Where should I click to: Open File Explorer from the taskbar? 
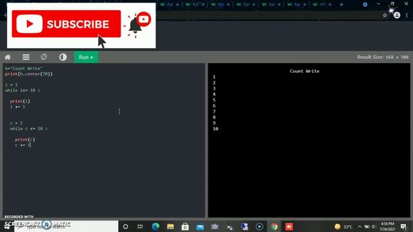pyautogui.click(x=170, y=226)
